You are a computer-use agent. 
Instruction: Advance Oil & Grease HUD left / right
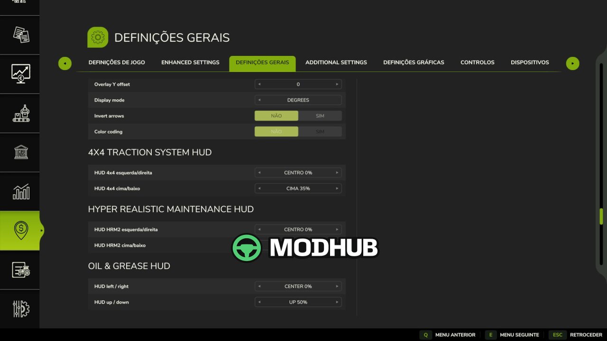337,287
